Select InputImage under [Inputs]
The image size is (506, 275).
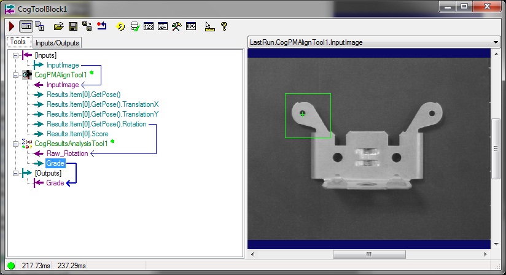(x=63, y=65)
